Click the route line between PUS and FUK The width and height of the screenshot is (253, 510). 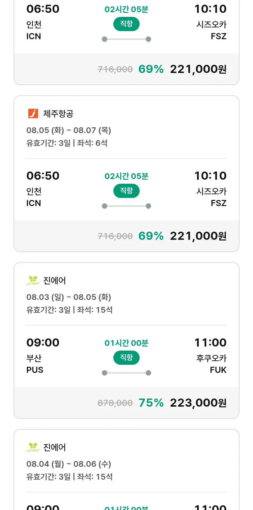(126, 373)
